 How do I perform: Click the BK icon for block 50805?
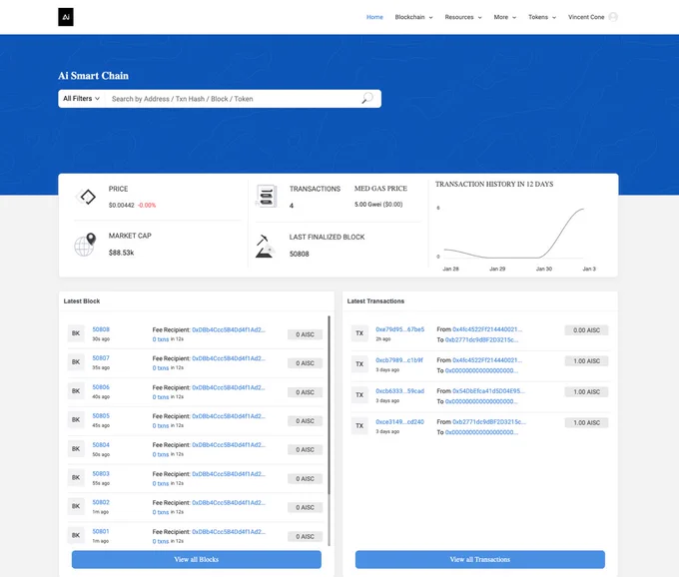(76, 420)
